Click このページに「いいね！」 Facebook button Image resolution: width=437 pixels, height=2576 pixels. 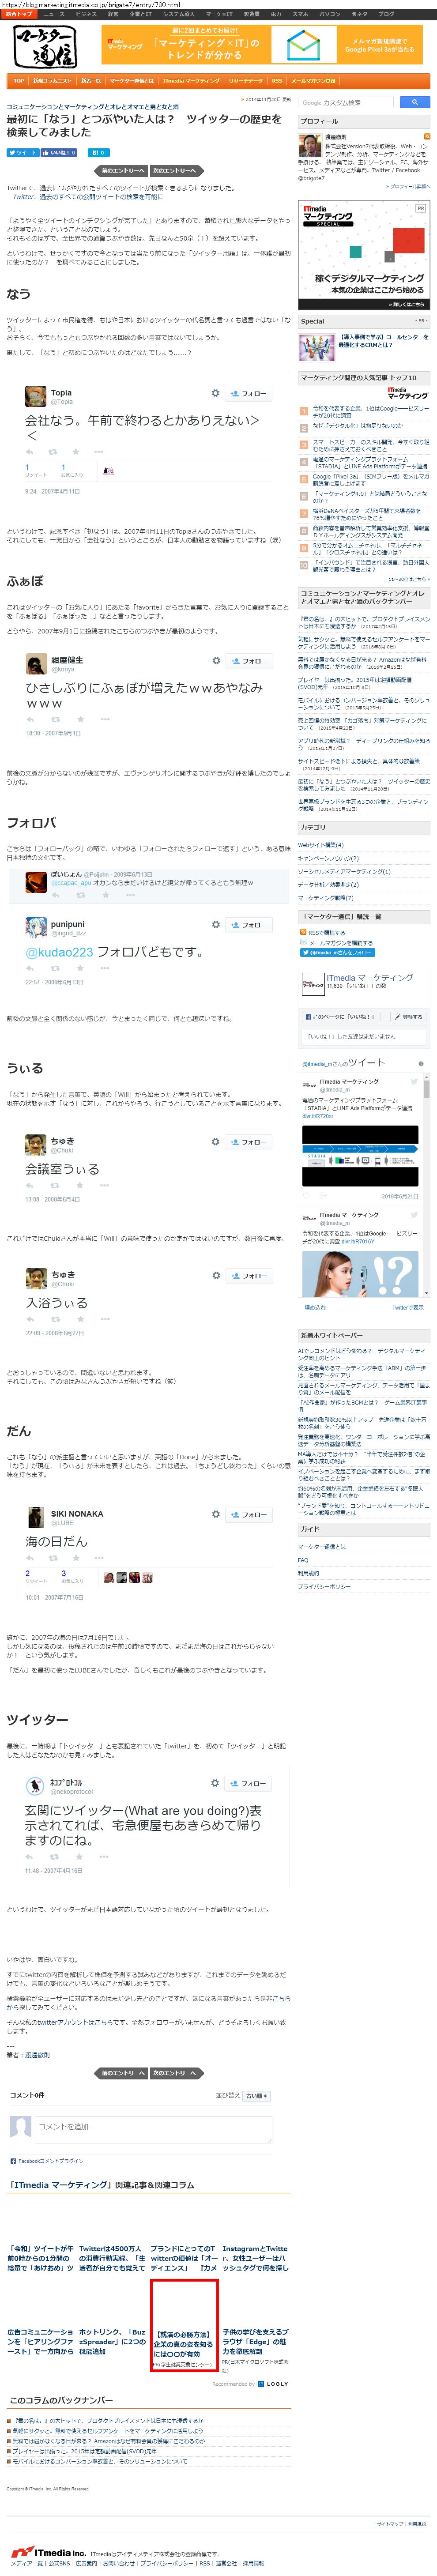pos(343,1016)
